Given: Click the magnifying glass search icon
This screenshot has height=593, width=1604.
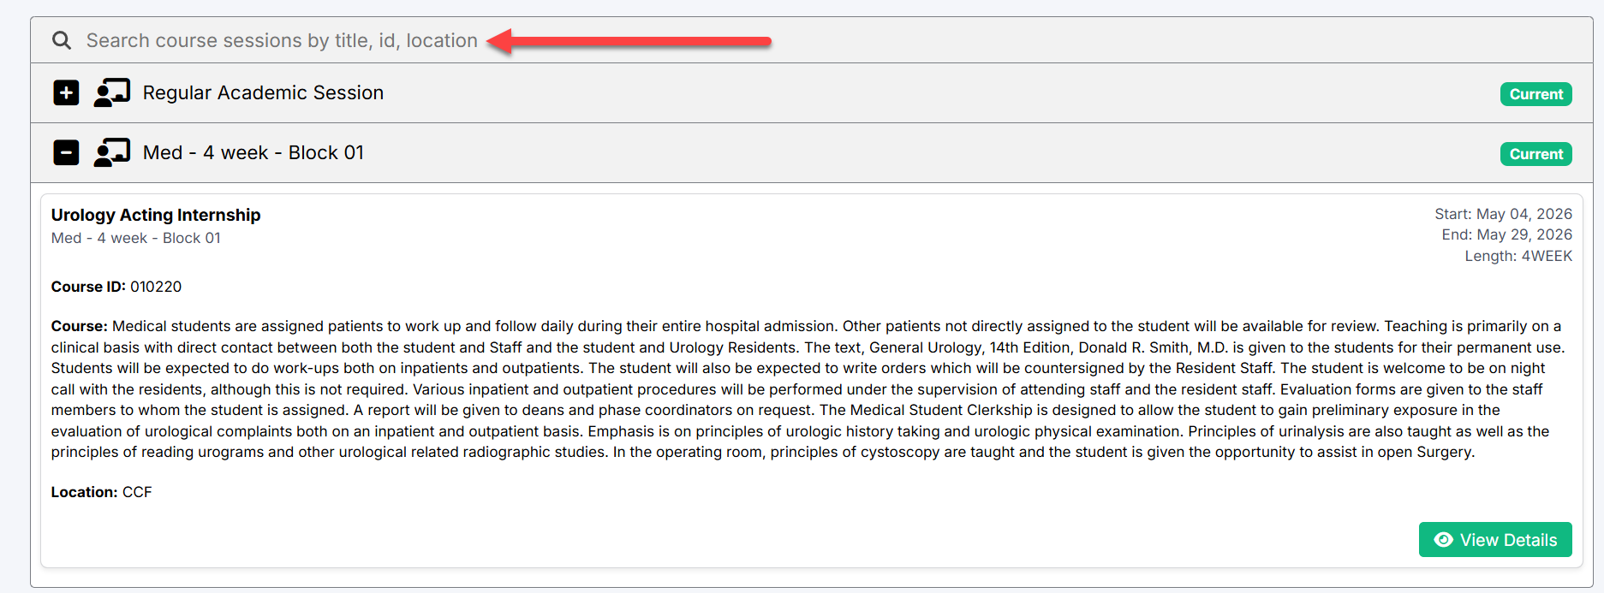Looking at the screenshot, I should 62,40.
